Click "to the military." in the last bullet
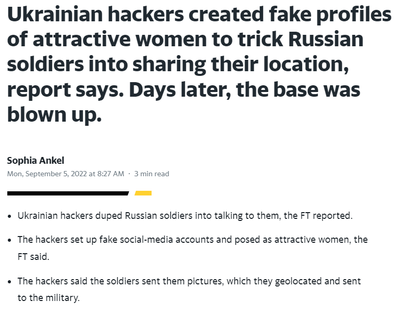 tap(48, 298)
